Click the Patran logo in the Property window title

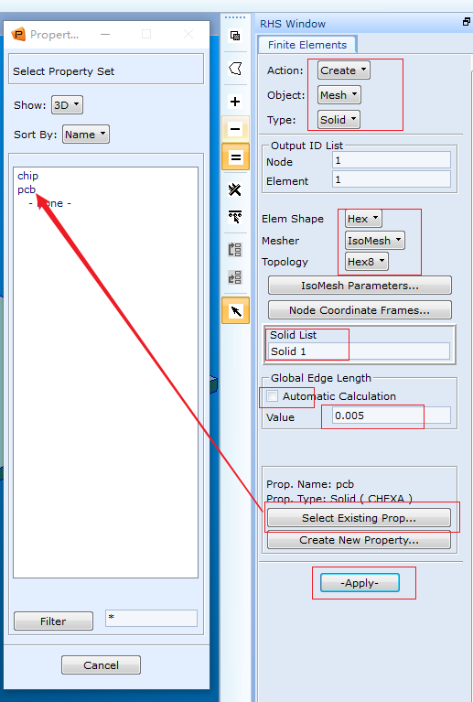18,34
